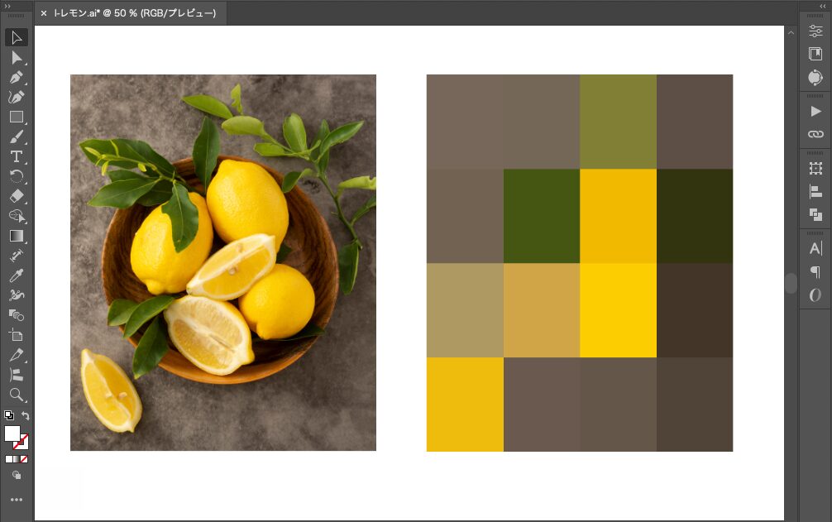Viewport: 832px width, 522px height.
Task: Click the vertical scrollbar thumb
Action: [791, 283]
